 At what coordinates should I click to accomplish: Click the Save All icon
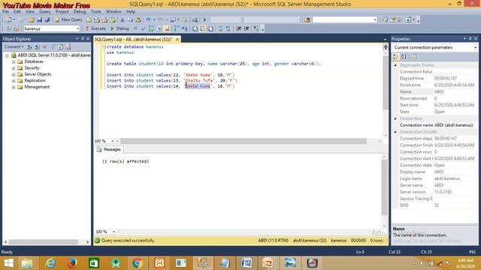[x=47, y=19]
